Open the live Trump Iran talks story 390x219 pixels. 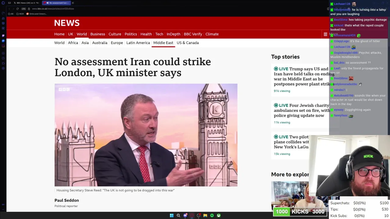coord(302,76)
